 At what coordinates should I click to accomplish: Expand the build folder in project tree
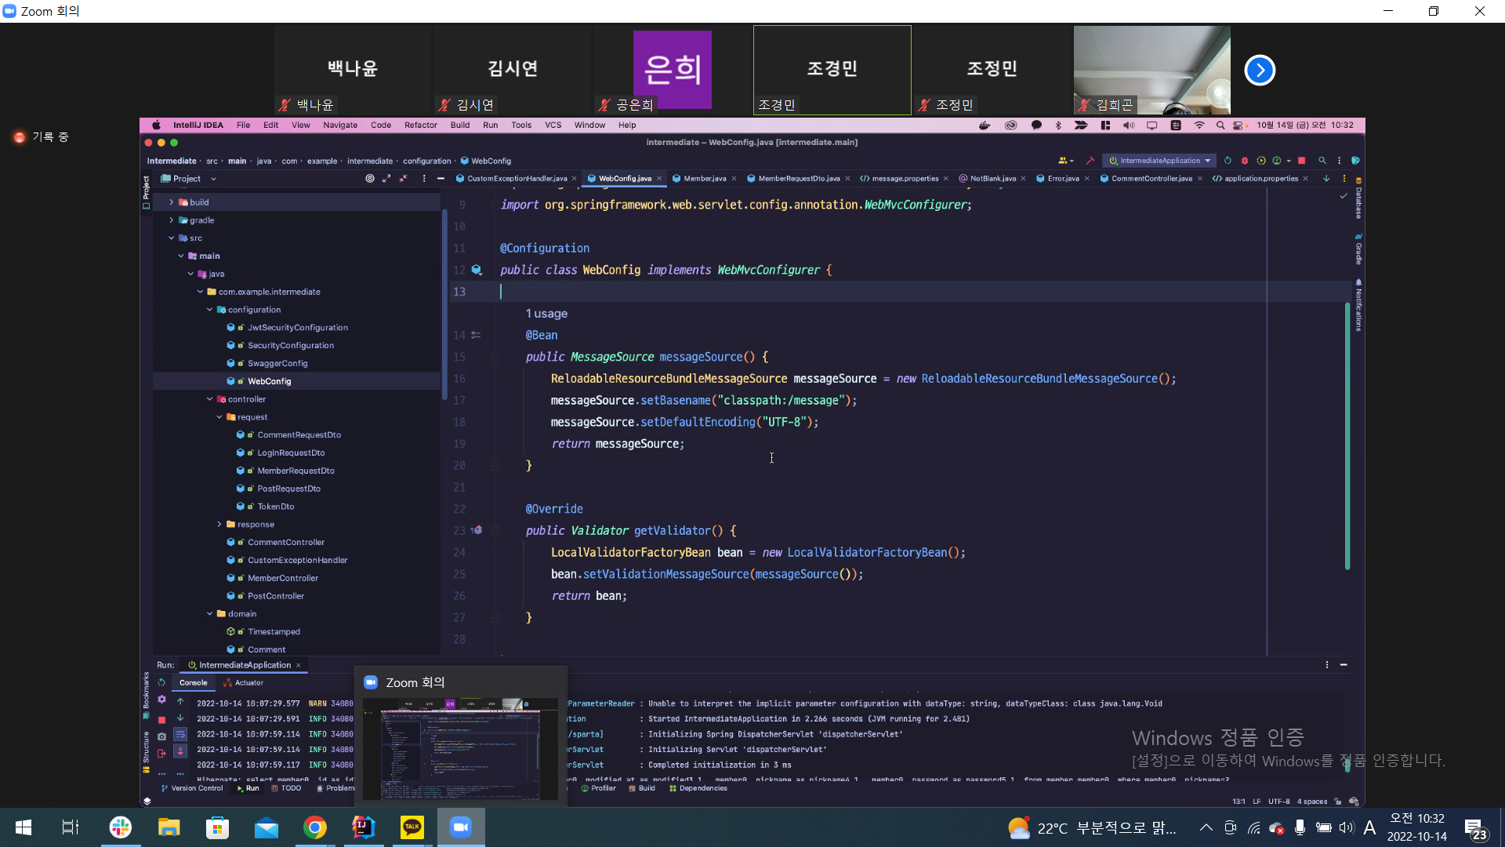pyautogui.click(x=171, y=202)
